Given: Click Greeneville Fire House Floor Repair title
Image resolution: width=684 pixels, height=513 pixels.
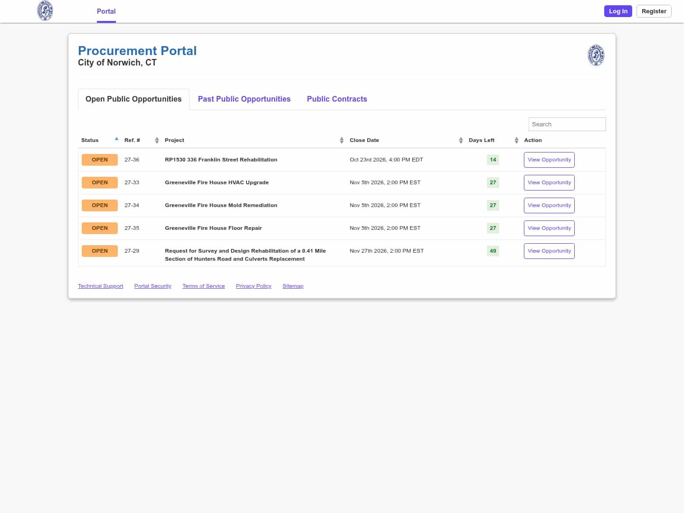Looking at the screenshot, I should coord(213,228).
